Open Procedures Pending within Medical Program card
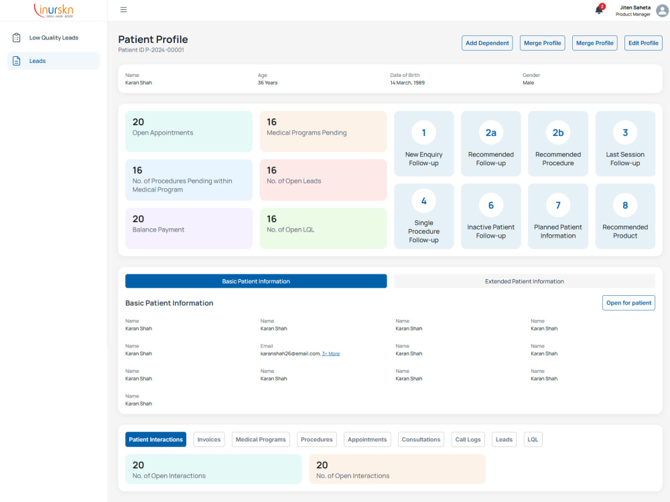This screenshot has height=502, width=670. [x=189, y=179]
